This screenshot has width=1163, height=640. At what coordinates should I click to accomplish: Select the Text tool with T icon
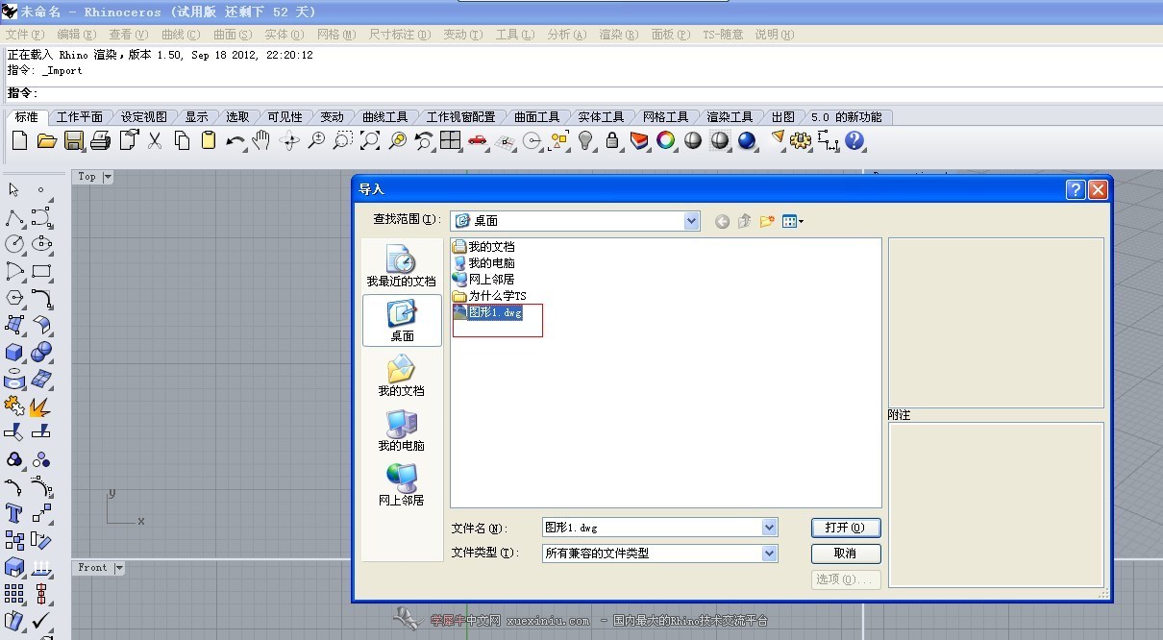point(14,513)
